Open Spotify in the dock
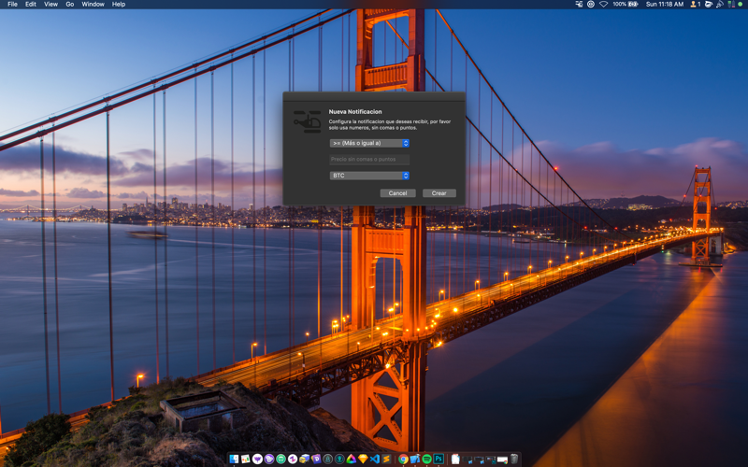The height and width of the screenshot is (467, 748). (x=426, y=460)
